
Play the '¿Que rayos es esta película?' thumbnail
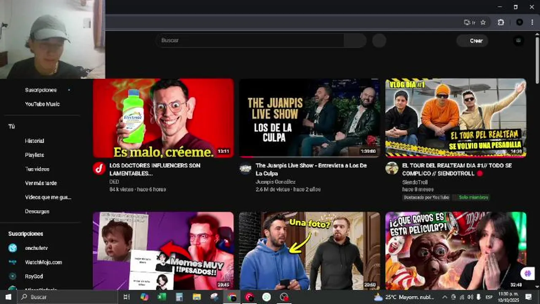coord(456,251)
